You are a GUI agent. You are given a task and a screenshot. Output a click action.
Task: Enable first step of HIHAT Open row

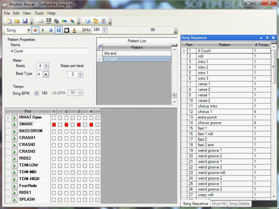tap(54, 118)
